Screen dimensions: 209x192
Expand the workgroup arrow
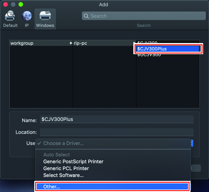(71, 43)
